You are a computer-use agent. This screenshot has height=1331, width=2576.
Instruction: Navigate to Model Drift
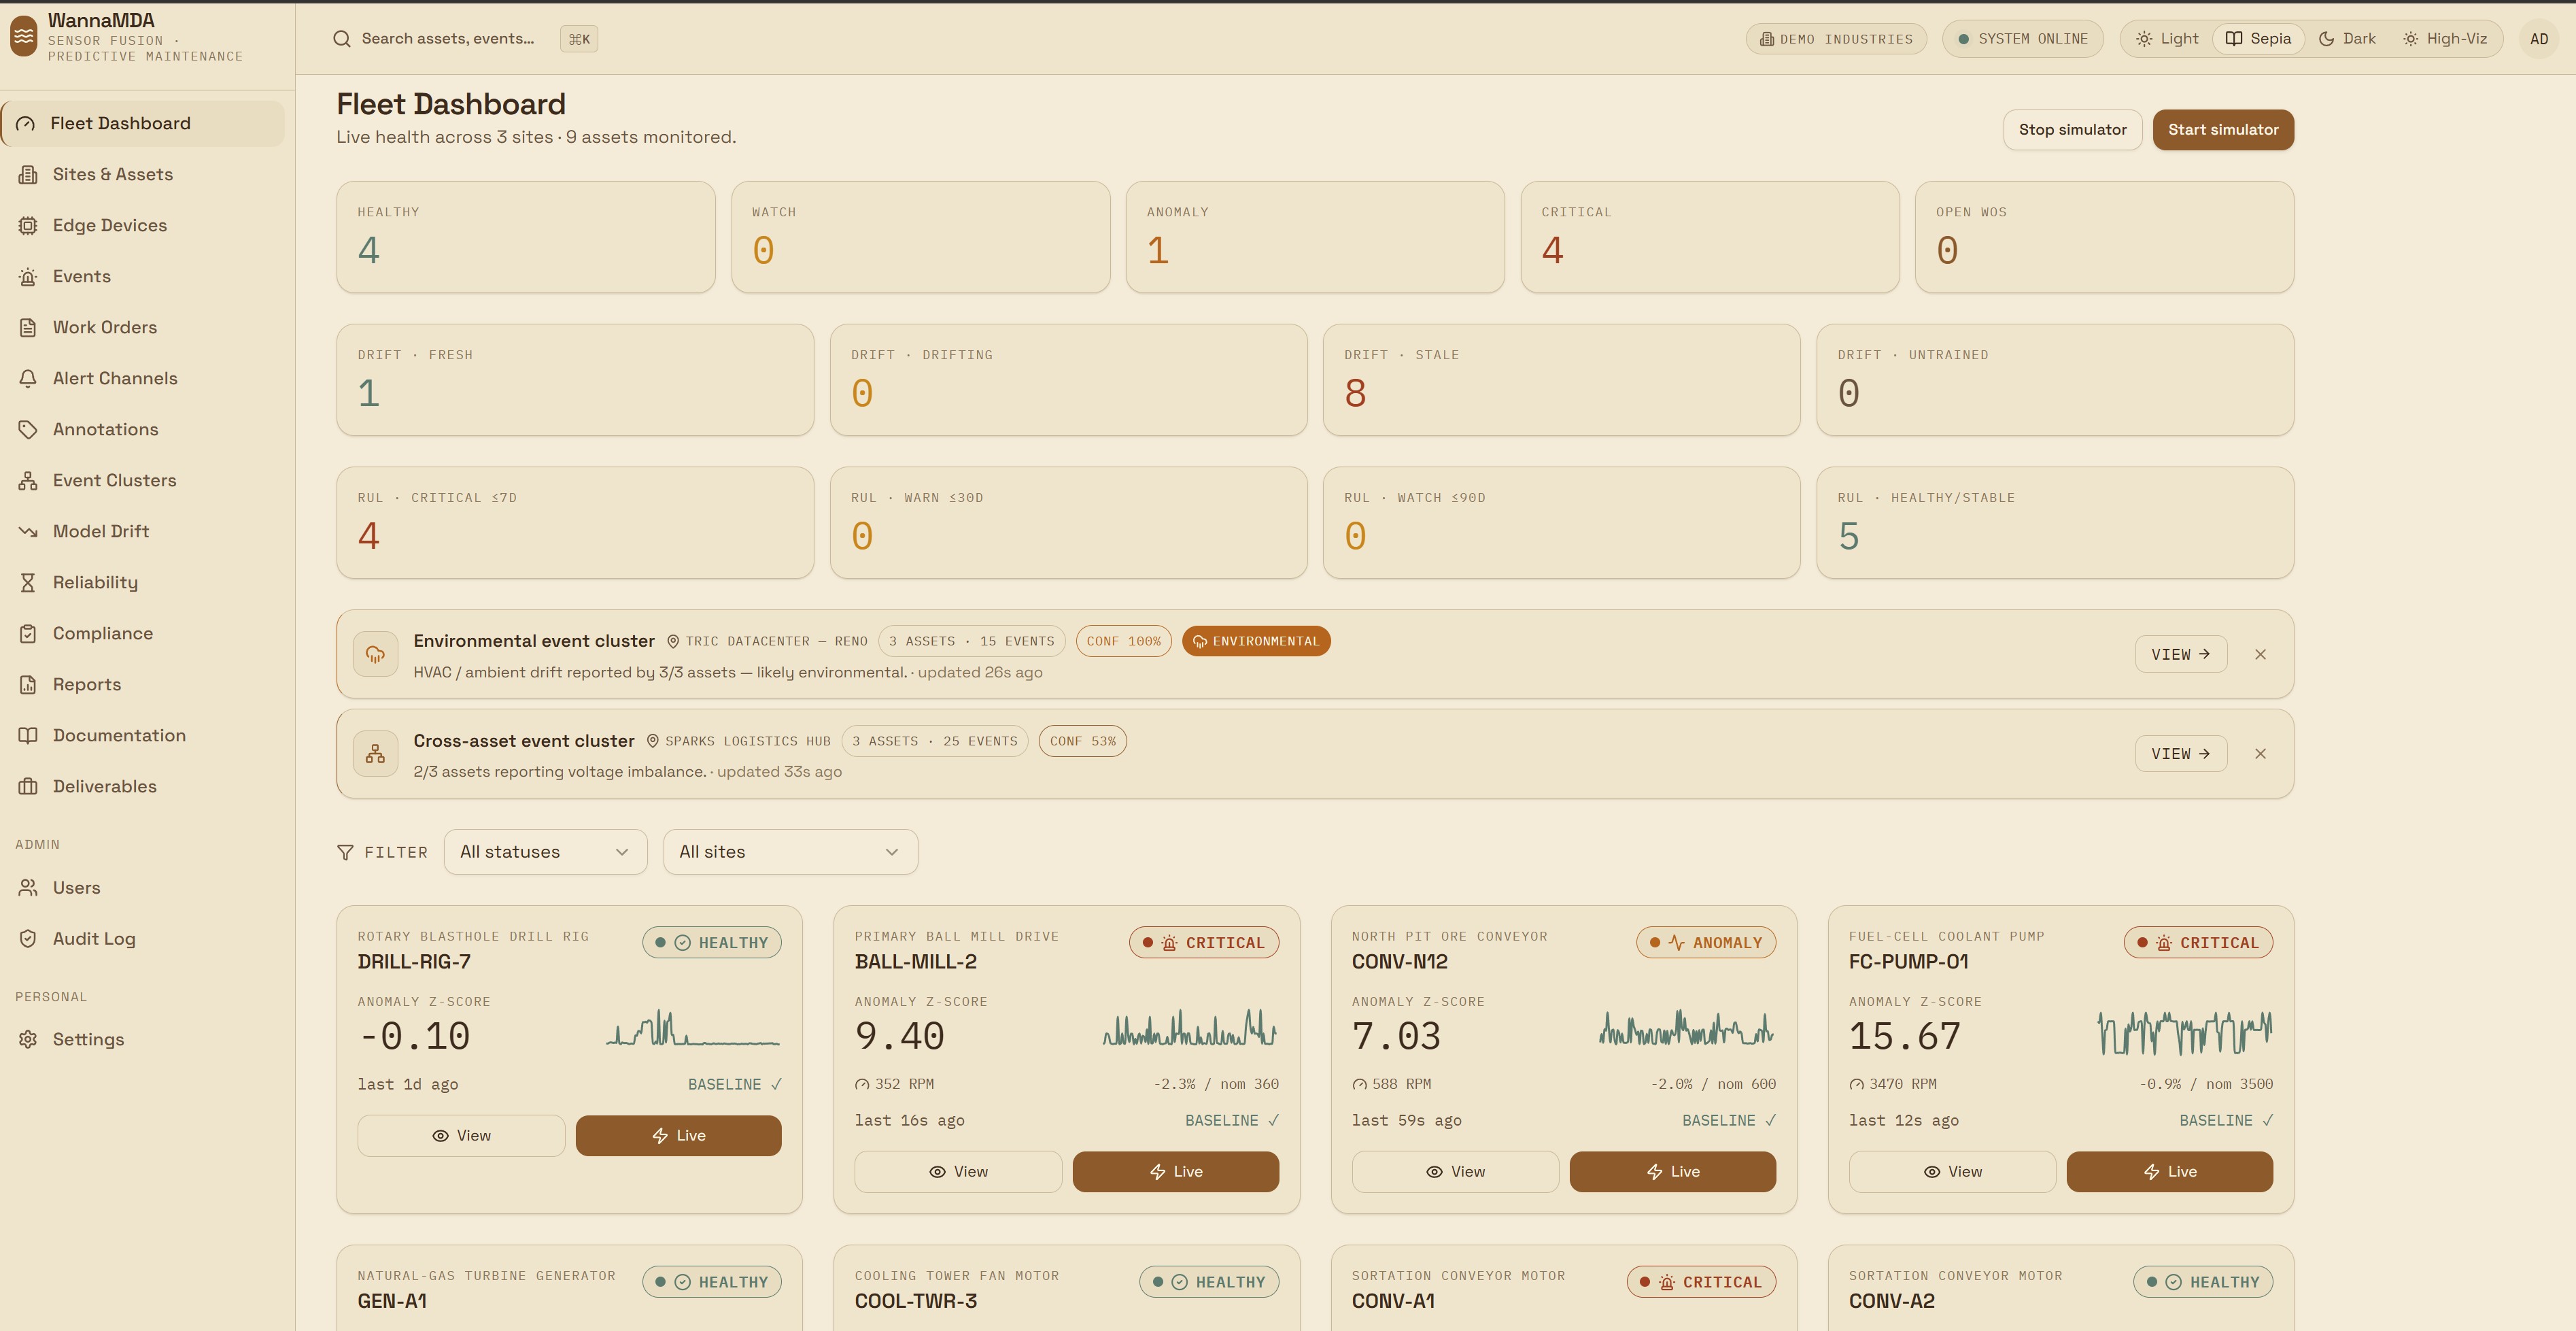pyautogui.click(x=143, y=531)
